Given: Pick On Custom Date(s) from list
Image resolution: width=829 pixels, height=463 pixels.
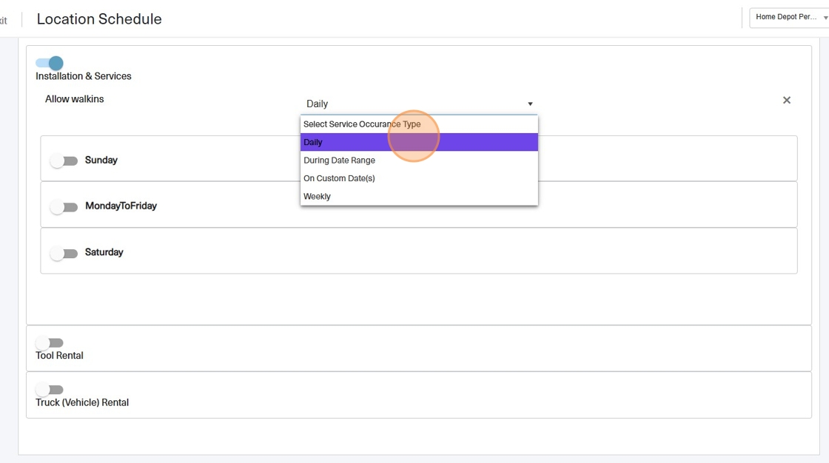Looking at the screenshot, I should click(x=339, y=178).
